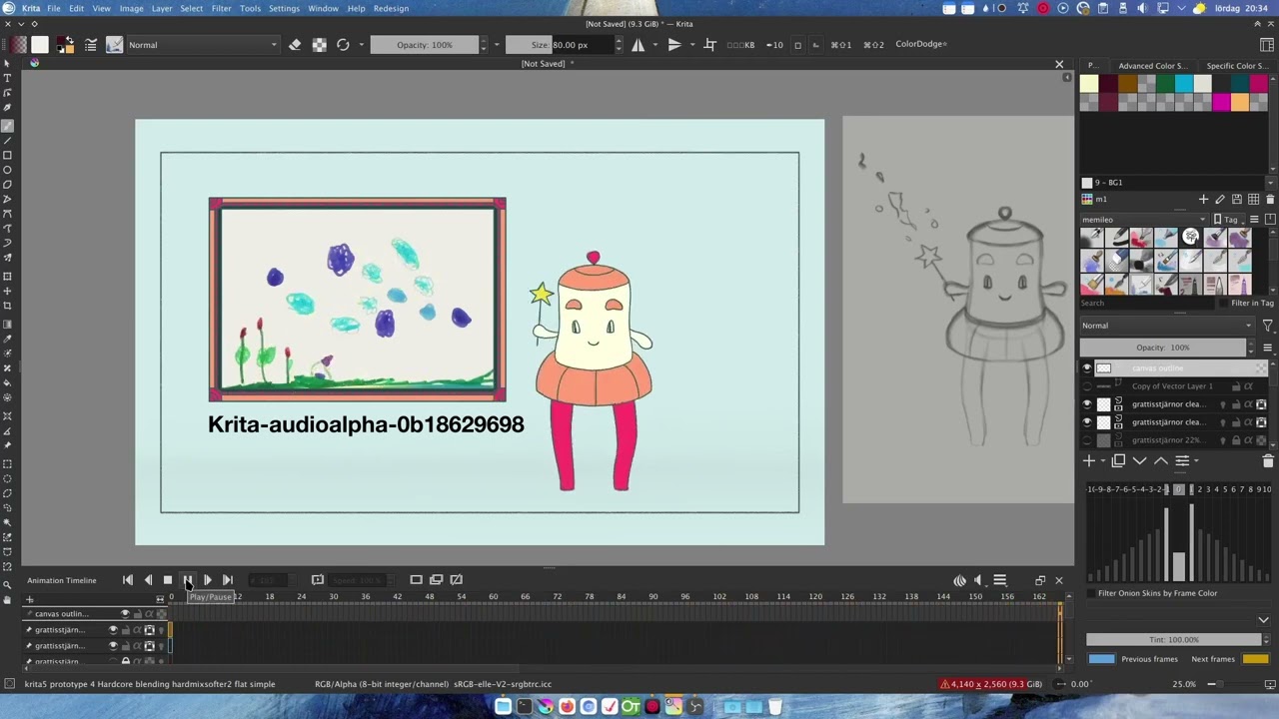Open the Filter menu

click(x=221, y=8)
